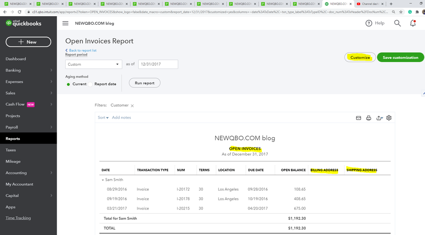Image resolution: width=425 pixels, height=235 pixels.
Task: Open the Help question mark icon
Action: [369, 23]
